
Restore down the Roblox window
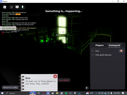tap(118, 1)
